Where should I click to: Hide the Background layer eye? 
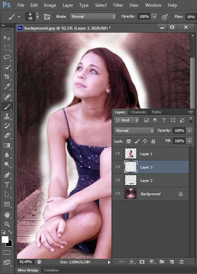click(118, 193)
